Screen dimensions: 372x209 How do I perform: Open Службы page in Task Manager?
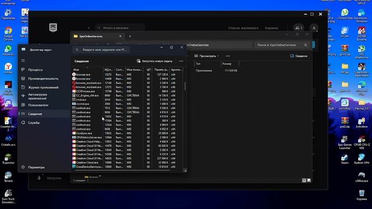[x=34, y=122]
